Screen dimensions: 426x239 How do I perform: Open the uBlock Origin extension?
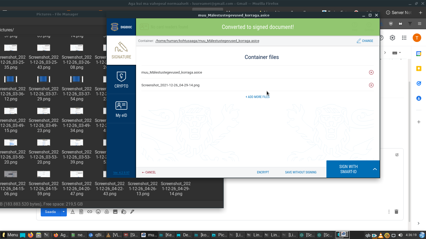click(x=391, y=24)
